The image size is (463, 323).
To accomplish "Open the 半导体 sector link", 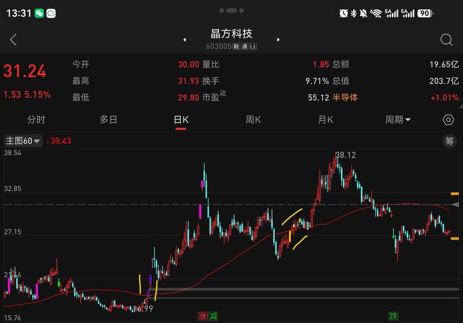I will [345, 98].
